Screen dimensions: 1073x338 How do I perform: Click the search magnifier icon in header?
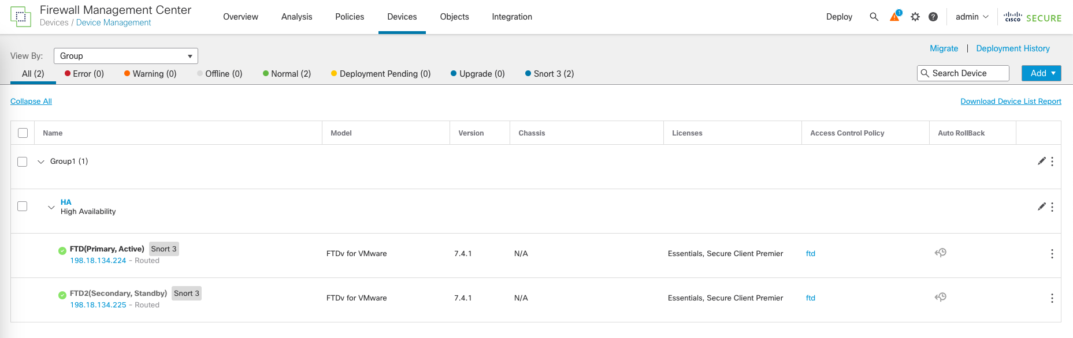coord(874,17)
